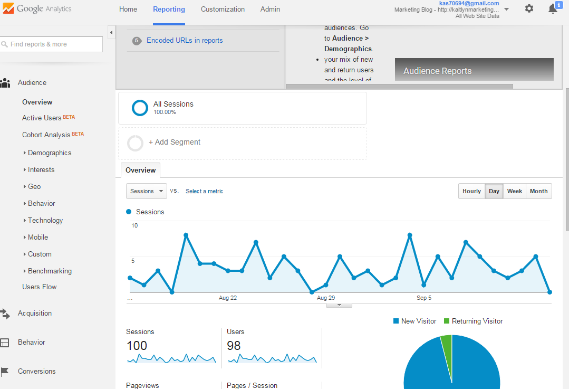569x389 pixels.
Task: Click the All Sessions segment label
Action: [173, 104]
